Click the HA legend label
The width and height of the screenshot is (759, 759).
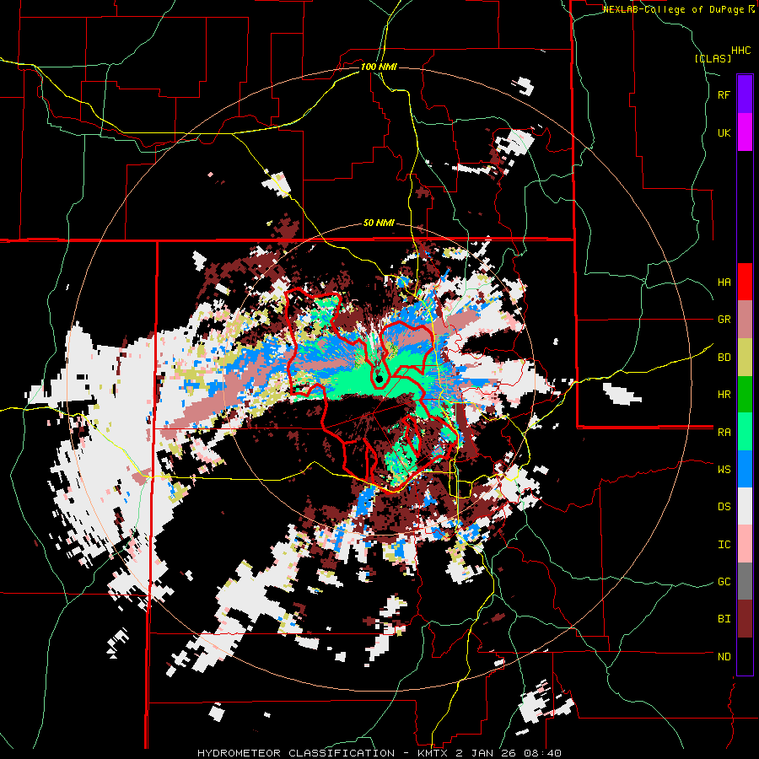point(724,283)
